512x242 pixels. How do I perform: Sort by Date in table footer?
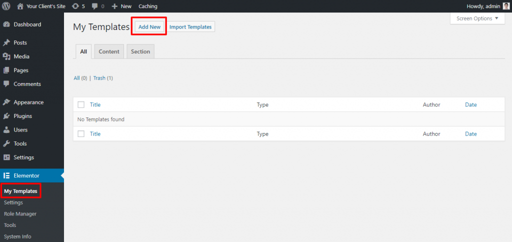coord(471,134)
